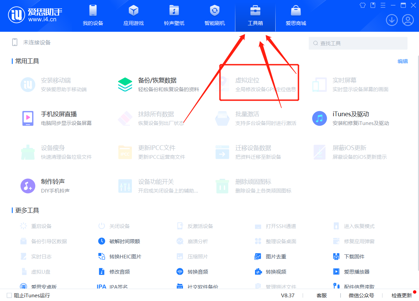Open the skin theme shirt icon

point(363,5)
